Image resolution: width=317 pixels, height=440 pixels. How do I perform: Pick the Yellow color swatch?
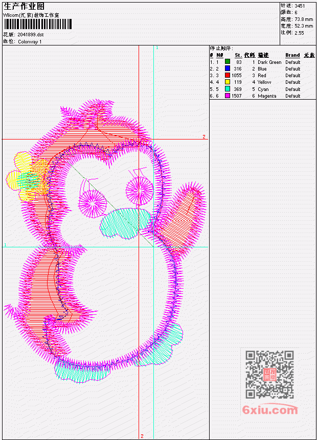coord(228,82)
